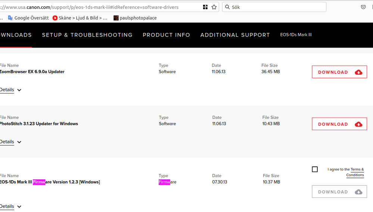Tick the agree to Terms & Conditions checkbox
Viewport: 373px width, 212px height.
point(315,169)
